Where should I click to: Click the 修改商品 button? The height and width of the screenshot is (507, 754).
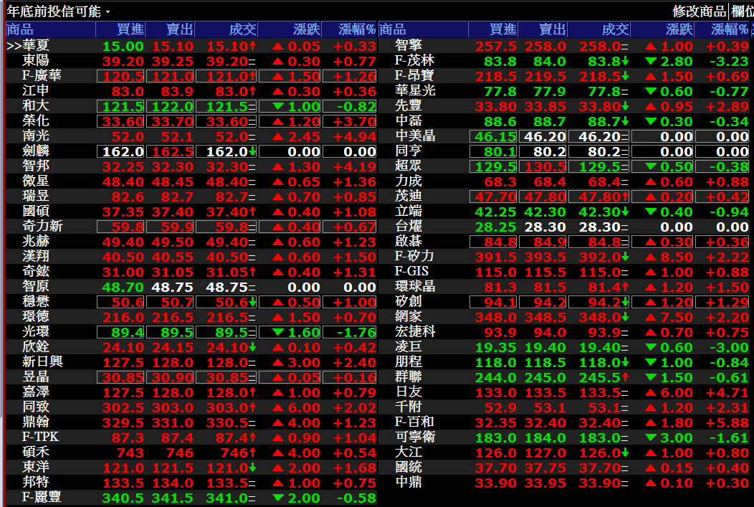pyautogui.click(x=699, y=11)
